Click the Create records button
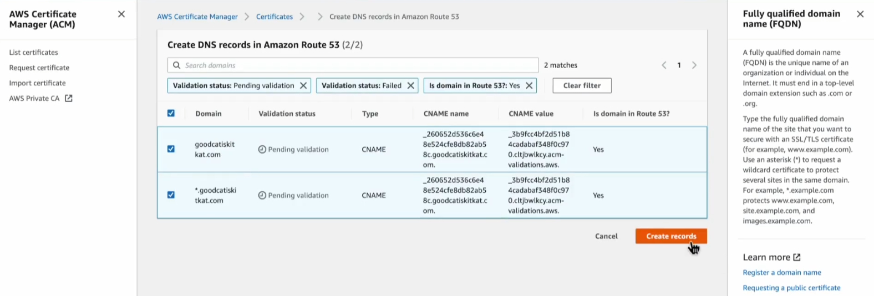This screenshot has width=874, height=296. coord(671,236)
